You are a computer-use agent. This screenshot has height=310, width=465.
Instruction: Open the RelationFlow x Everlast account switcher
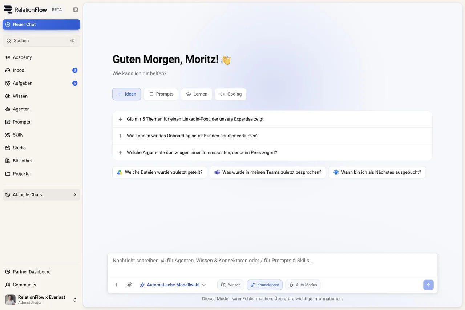(41, 300)
